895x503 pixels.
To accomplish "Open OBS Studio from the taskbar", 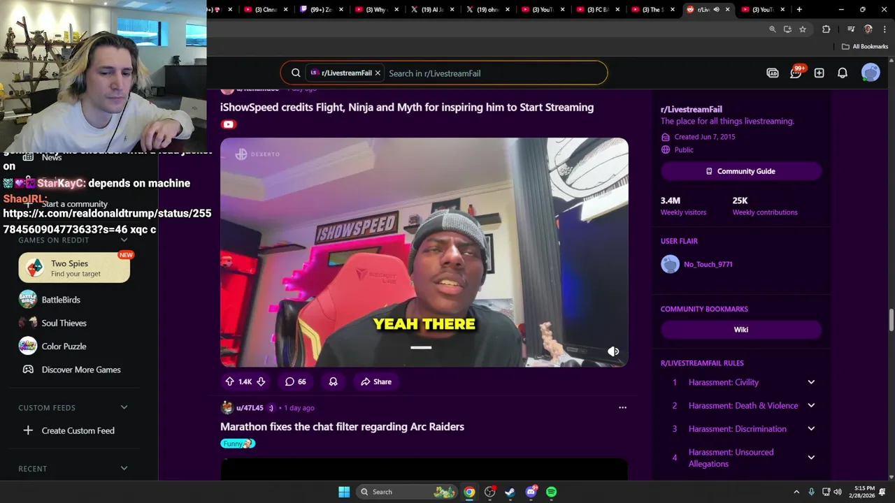I will [x=490, y=492].
